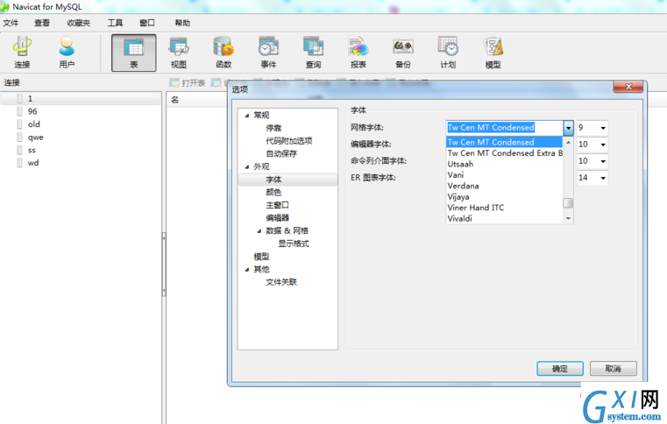Open the 计划 (Schedule) toolbar icon
The image size is (667, 424).
[x=448, y=53]
